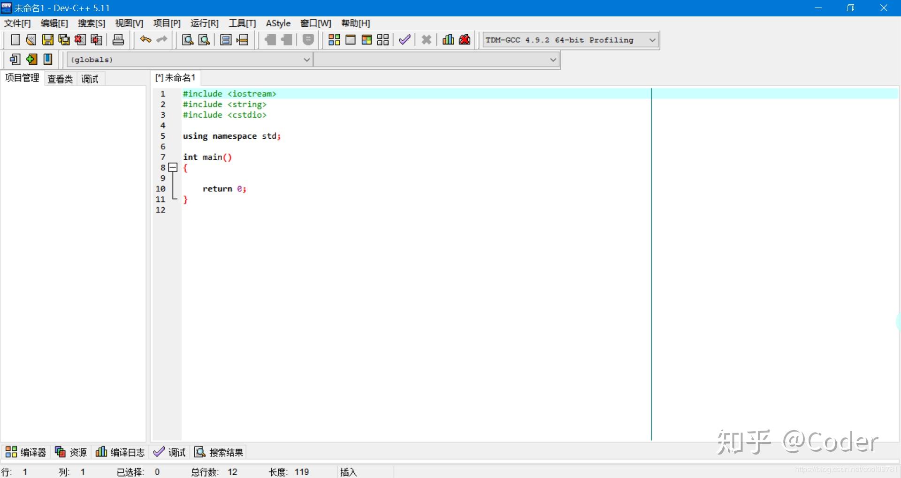This screenshot has height=478, width=901.
Task: Switch to the 项目管理 tab
Action: (22, 78)
